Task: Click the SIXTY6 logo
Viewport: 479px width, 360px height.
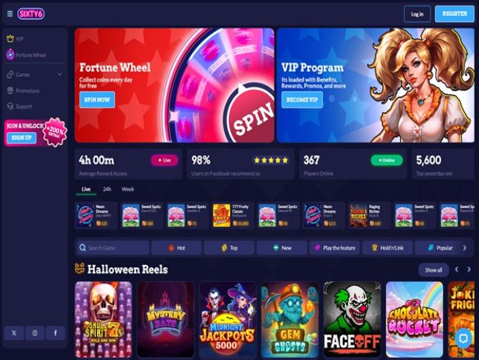Action: pos(31,14)
